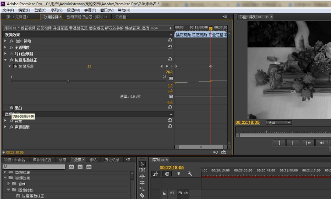Click the Step Back one frame button
Image resolution: width=331 pixels, height=199 pixels.
(322, 142)
